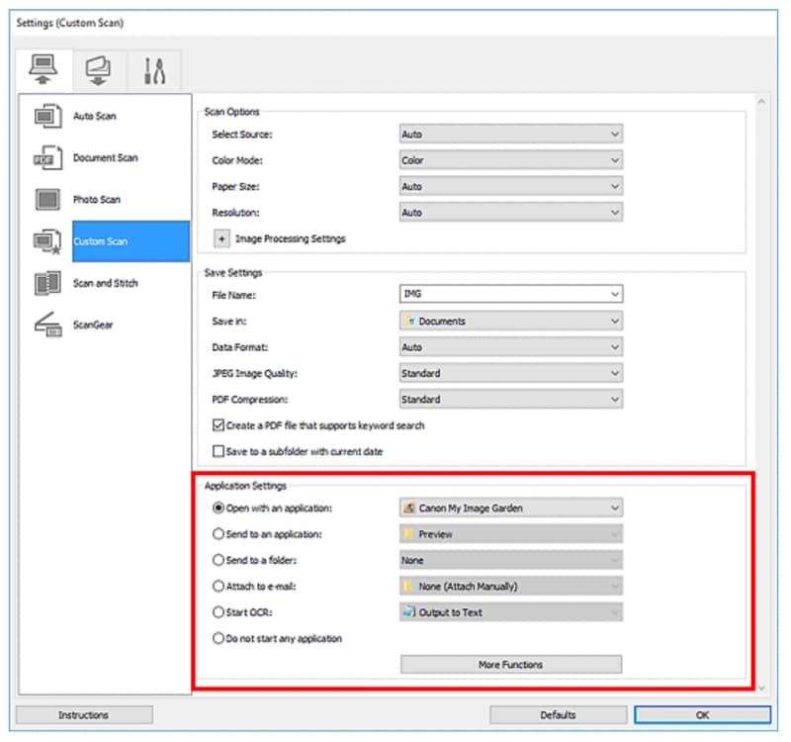Click the Output to Text dropdown
This screenshot has width=791, height=742.
511,612
